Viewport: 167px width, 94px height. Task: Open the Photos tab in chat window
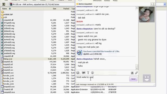(115, 1)
